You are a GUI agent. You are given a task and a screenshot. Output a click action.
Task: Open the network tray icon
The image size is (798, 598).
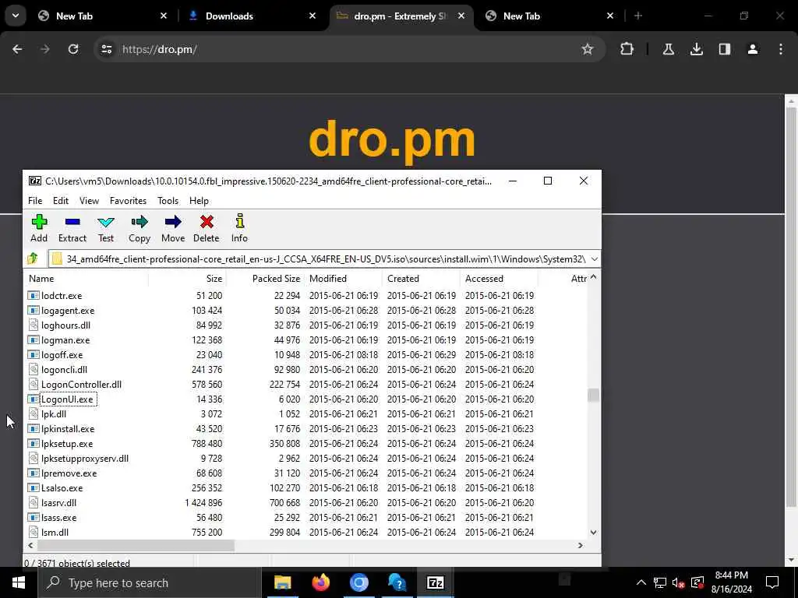point(660,582)
